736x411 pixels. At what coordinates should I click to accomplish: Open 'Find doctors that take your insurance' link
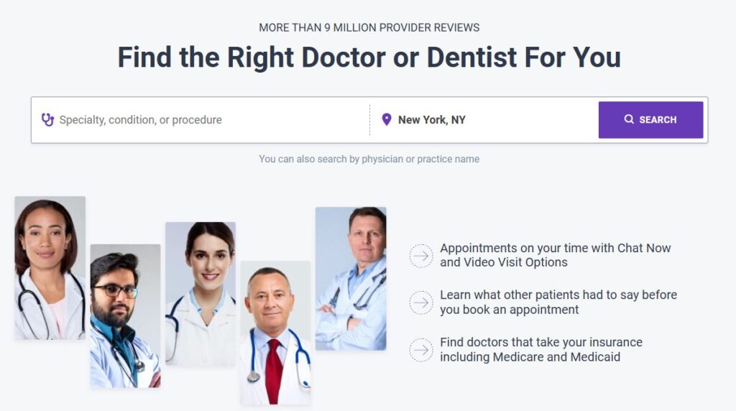540,349
